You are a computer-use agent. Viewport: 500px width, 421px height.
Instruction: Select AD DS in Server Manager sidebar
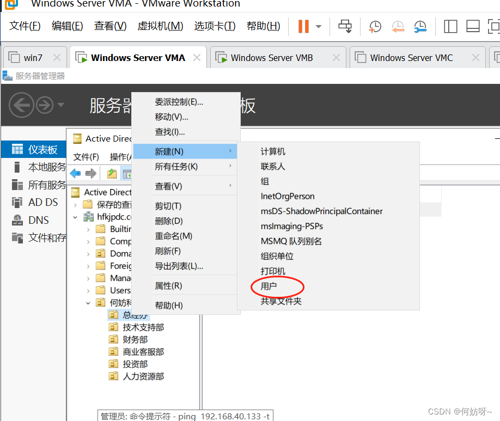tap(43, 202)
